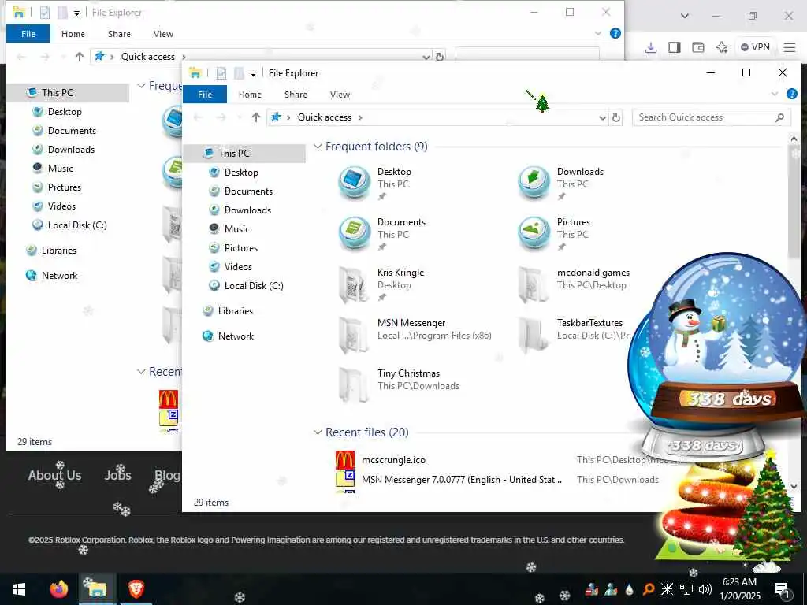Click refresh button beside front address bar
807x605 pixels.
point(616,118)
